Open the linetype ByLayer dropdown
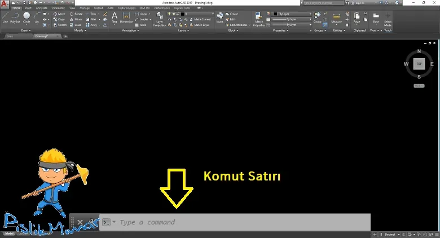 (310, 25)
